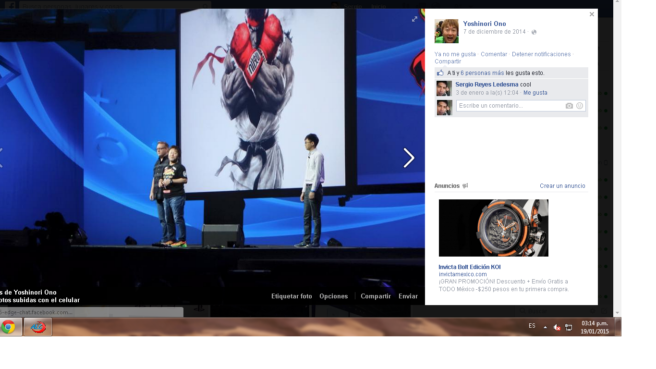Go to the next photo with the right arrow
The width and height of the screenshot is (656, 369).
(409, 158)
